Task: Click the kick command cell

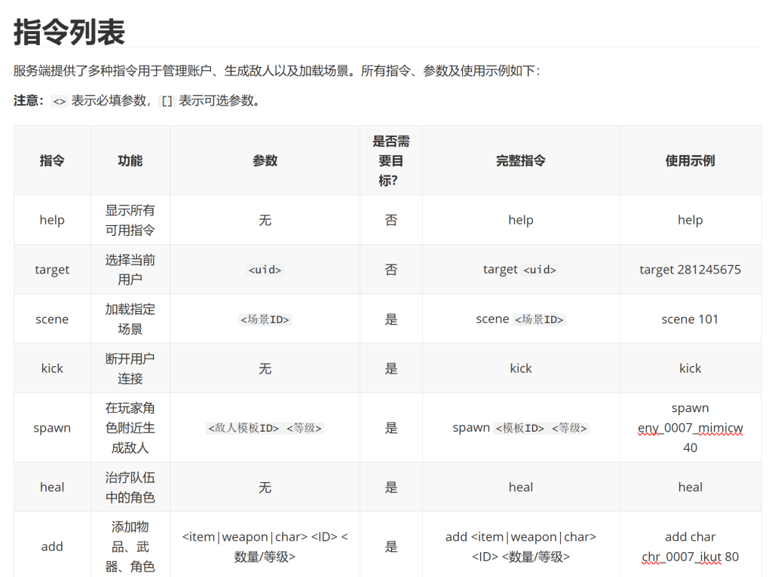Action: point(51,368)
